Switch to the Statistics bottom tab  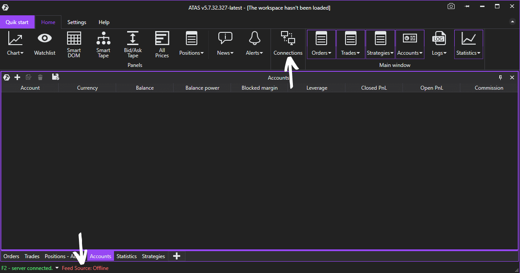(126, 256)
